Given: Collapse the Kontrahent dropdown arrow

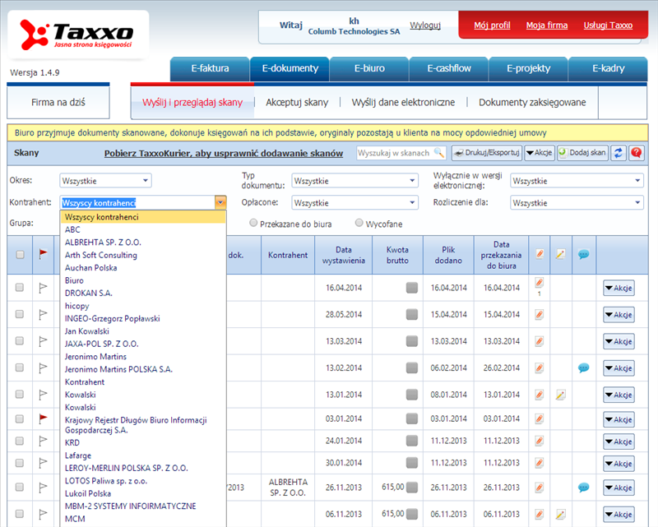Looking at the screenshot, I should click(x=220, y=202).
